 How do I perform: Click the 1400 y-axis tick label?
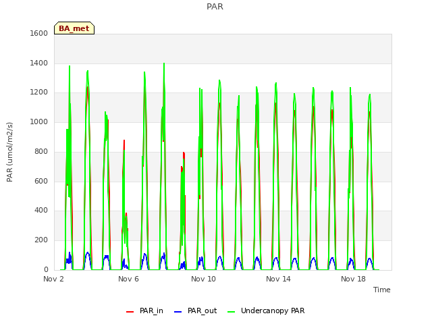(x=39, y=63)
